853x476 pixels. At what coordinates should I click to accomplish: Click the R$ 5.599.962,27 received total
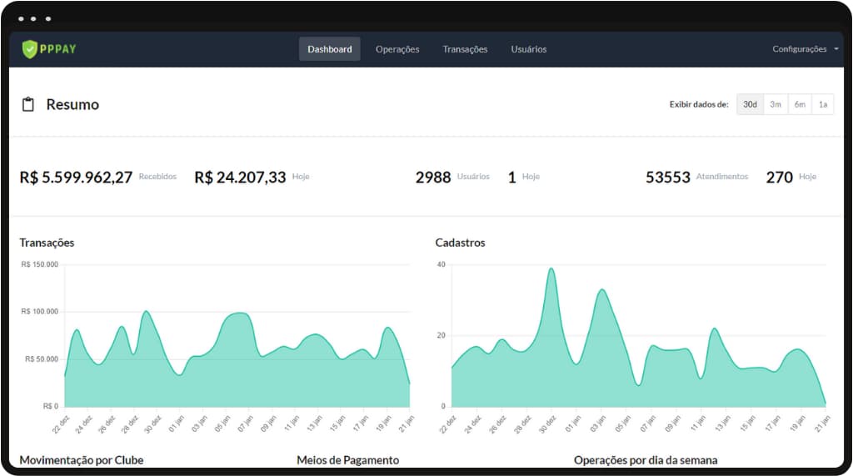point(76,178)
